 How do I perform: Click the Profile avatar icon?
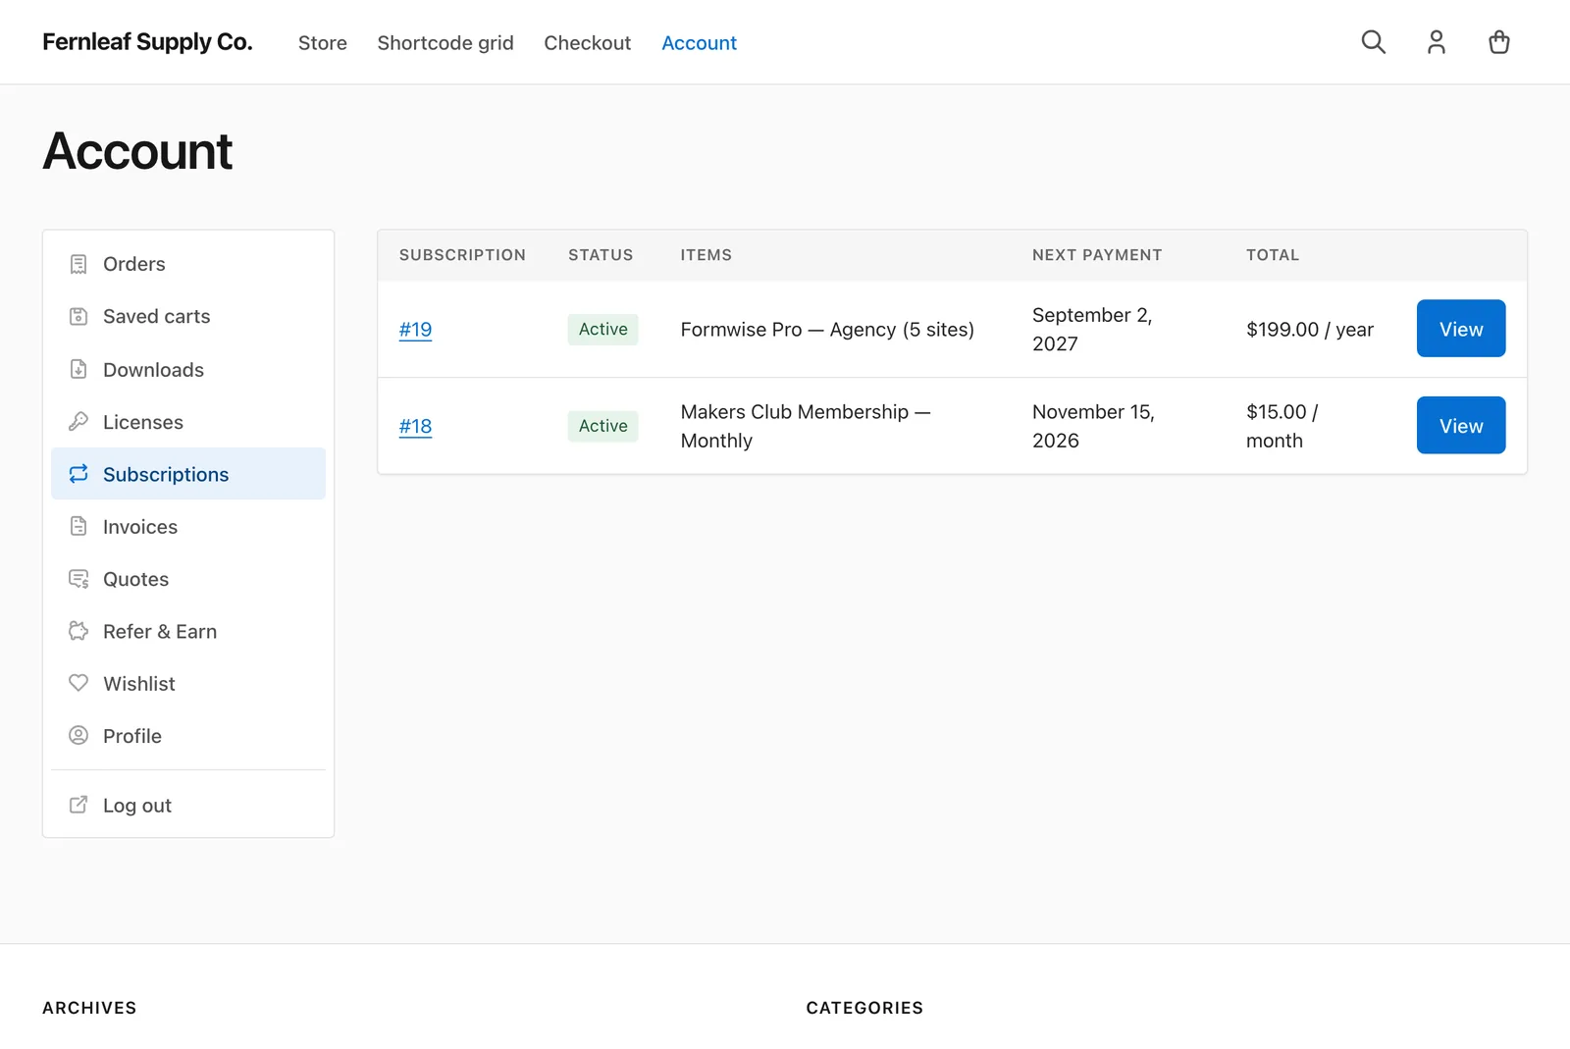click(x=78, y=735)
